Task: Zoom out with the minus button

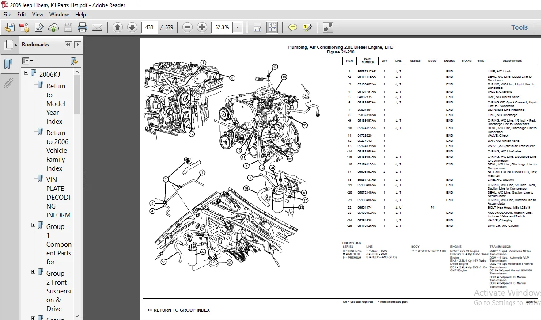Action: [187, 27]
